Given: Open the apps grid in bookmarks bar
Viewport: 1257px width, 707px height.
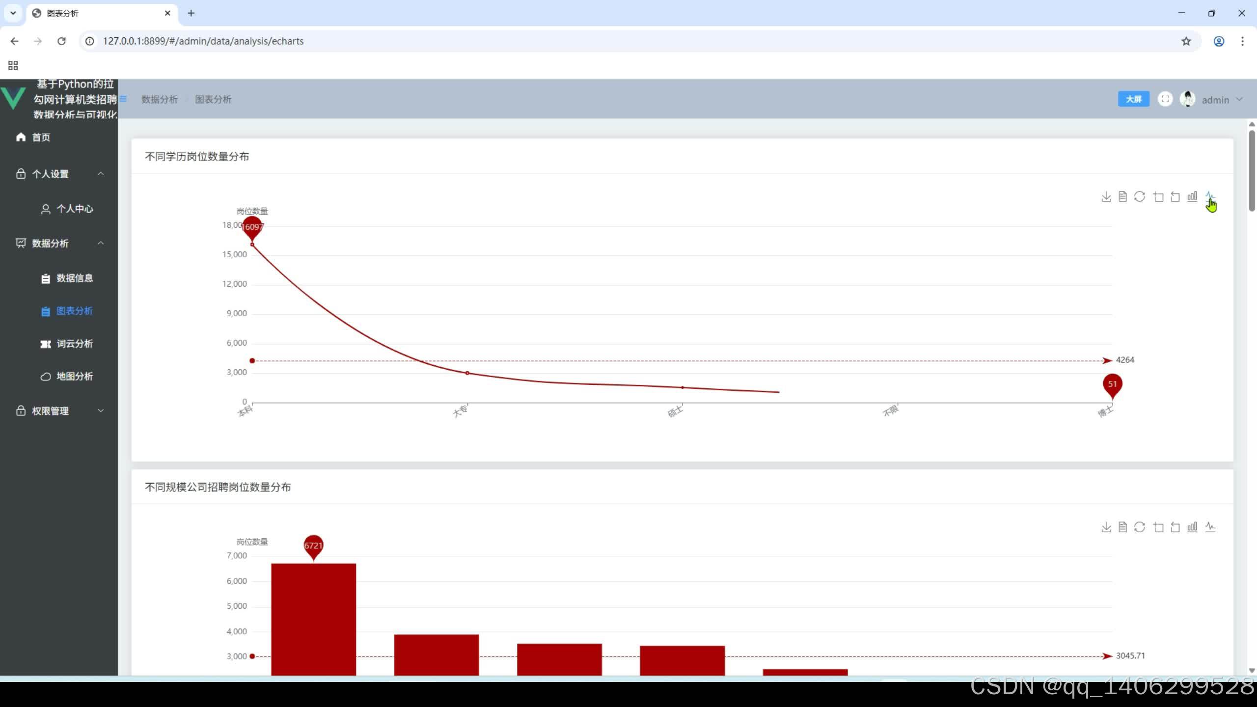Looking at the screenshot, I should (x=13, y=65).
